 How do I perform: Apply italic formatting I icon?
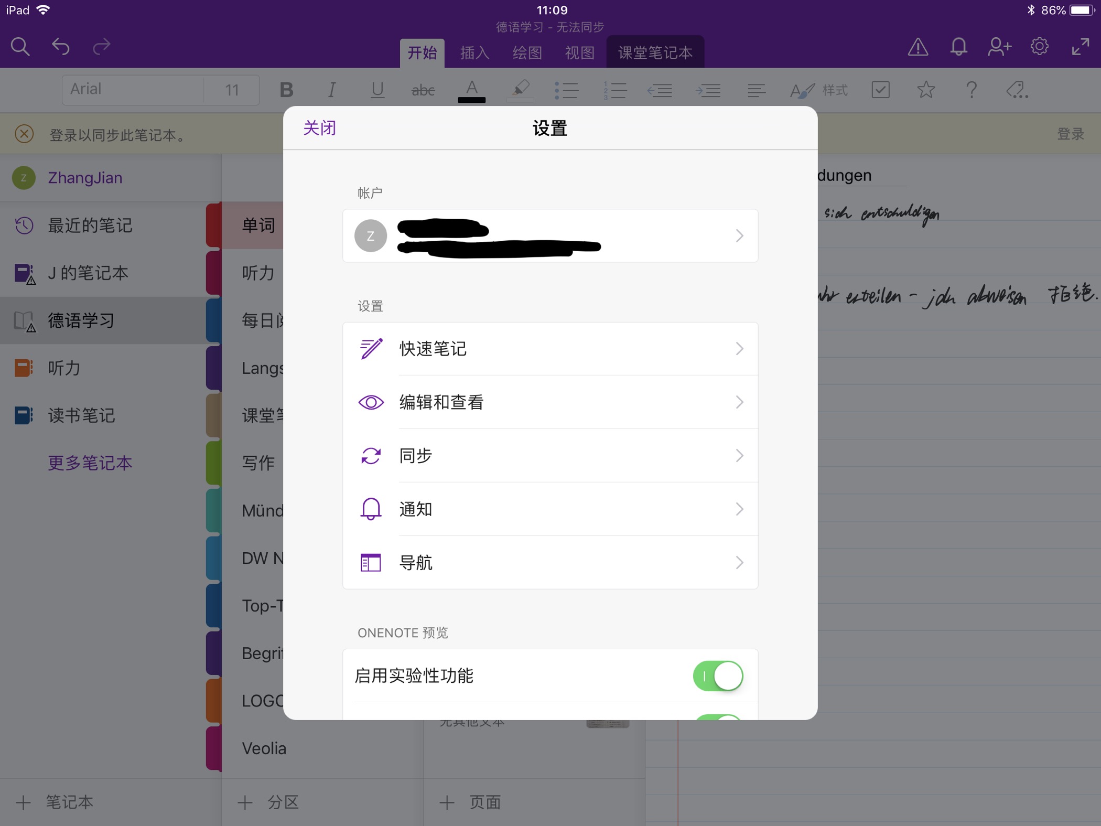point(331,90)
